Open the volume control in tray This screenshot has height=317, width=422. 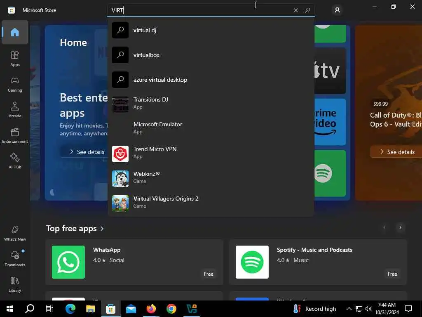pos(368,309)
